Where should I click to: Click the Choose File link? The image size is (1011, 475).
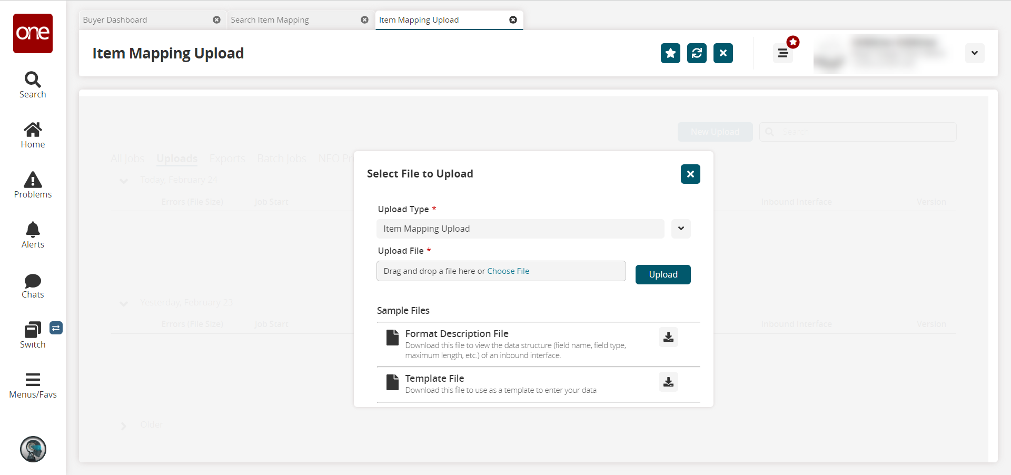508,271
